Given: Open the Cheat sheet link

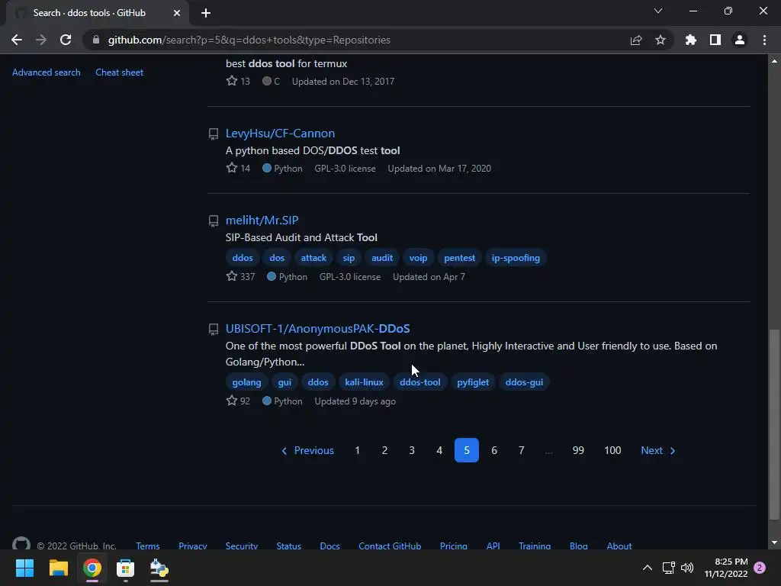Looking at the screenshot, I should (x=120, y=72).
